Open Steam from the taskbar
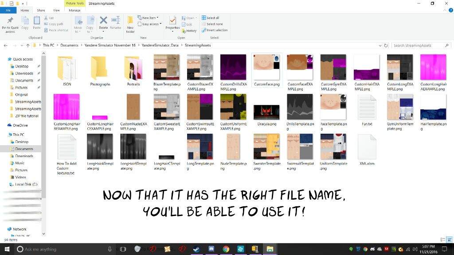Screen dimensions: 454x255 click(x=196, y=249)
